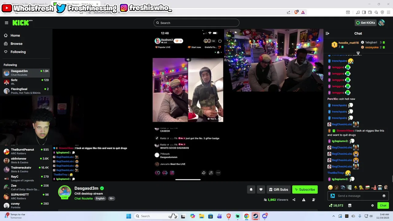Open Discord from the taskbar
The image size is (393, 221).
point(265,216)
